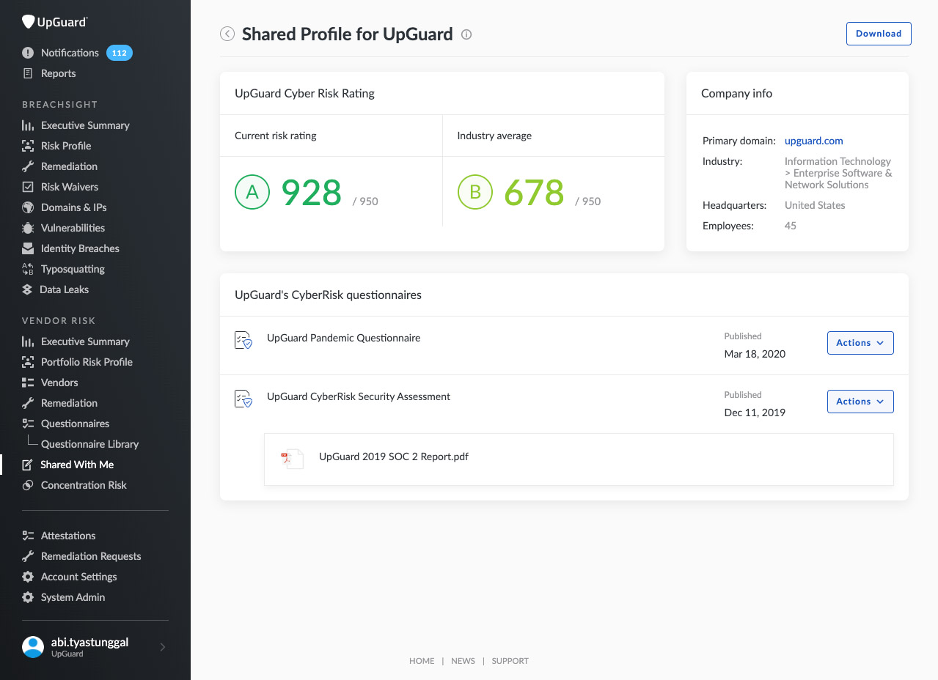Click the Notifications alert icon

28,53
